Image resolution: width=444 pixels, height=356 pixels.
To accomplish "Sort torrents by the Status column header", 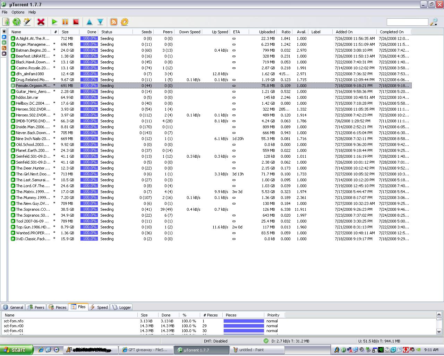I will point(116,32).
